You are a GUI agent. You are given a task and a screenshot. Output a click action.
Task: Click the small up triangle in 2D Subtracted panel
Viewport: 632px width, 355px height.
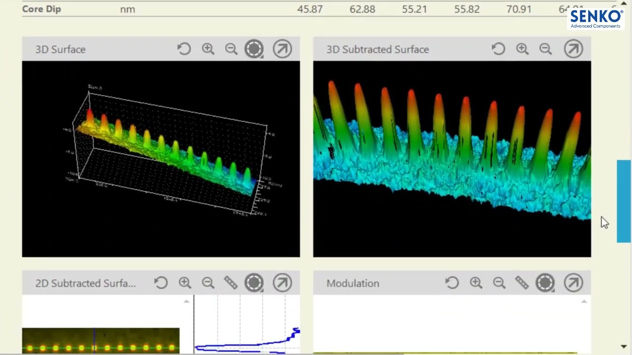tap(186, 301)
